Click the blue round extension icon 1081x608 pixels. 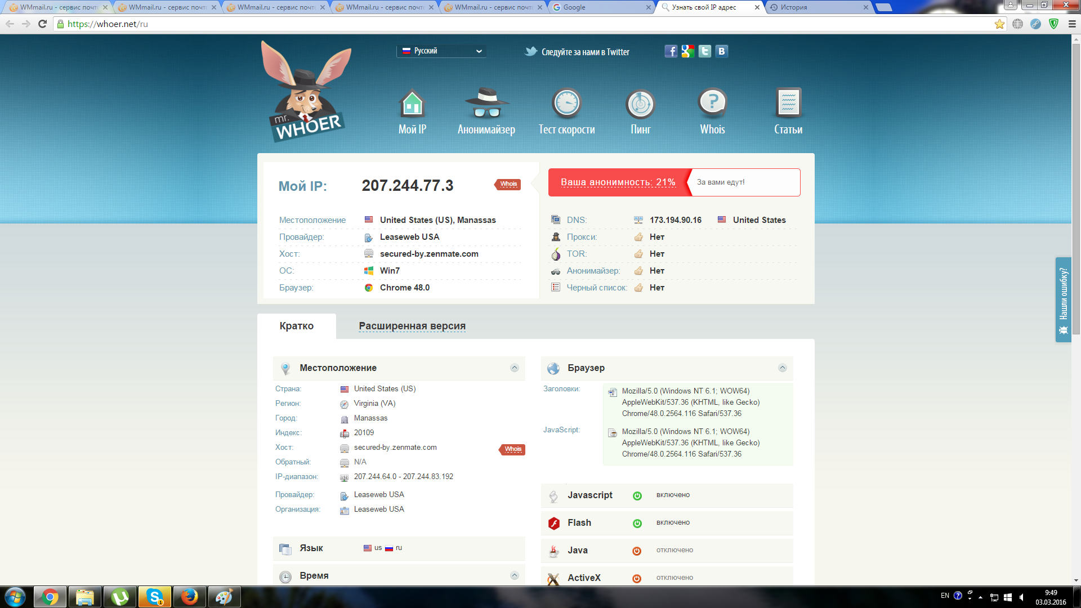(x=1035, y=24)
